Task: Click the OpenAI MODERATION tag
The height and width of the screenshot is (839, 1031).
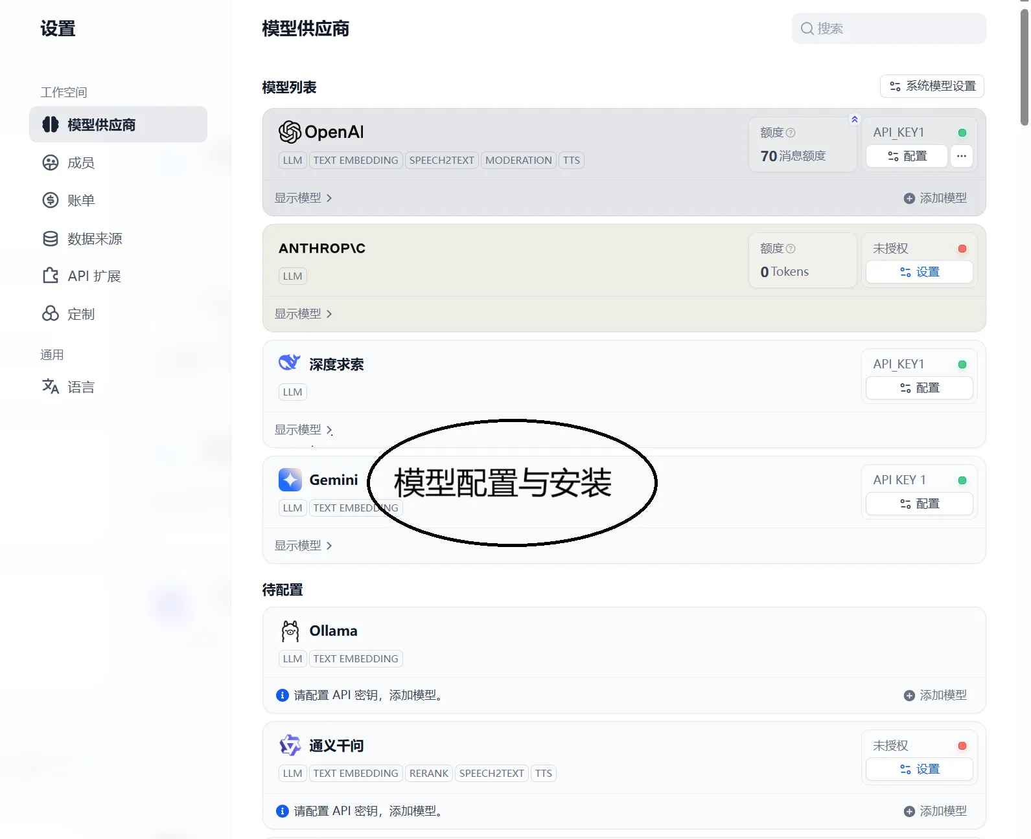Action: [518, 160]
